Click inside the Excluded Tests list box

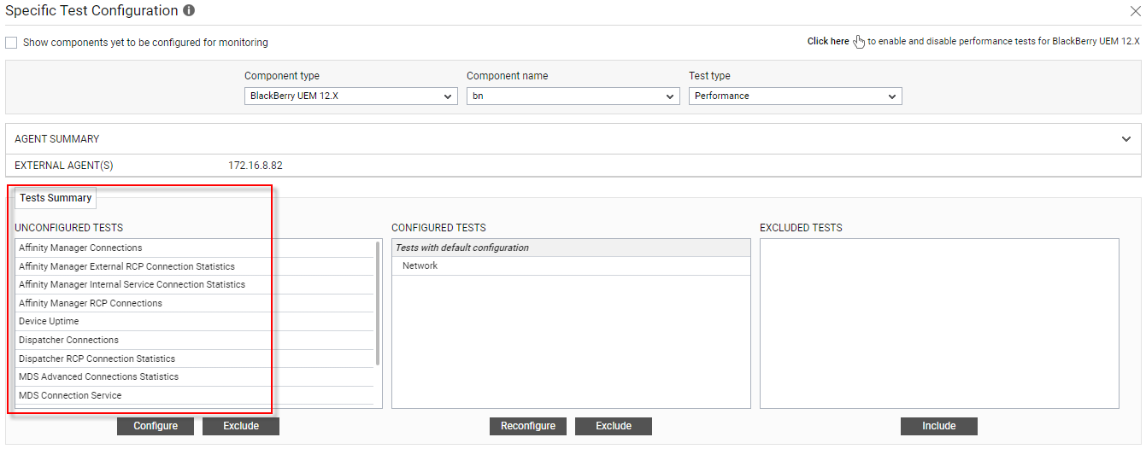[939, 324]
